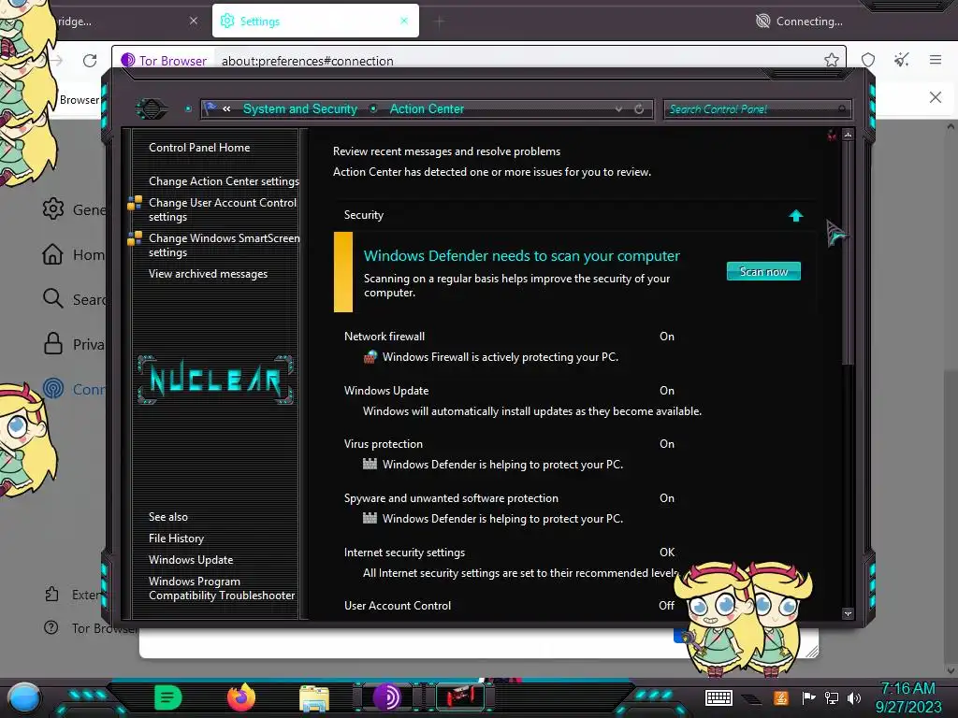
Task: Switch to Tor Browser taskbar button
Action: [386, 697]
